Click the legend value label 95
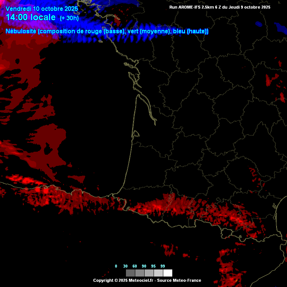 154,266
